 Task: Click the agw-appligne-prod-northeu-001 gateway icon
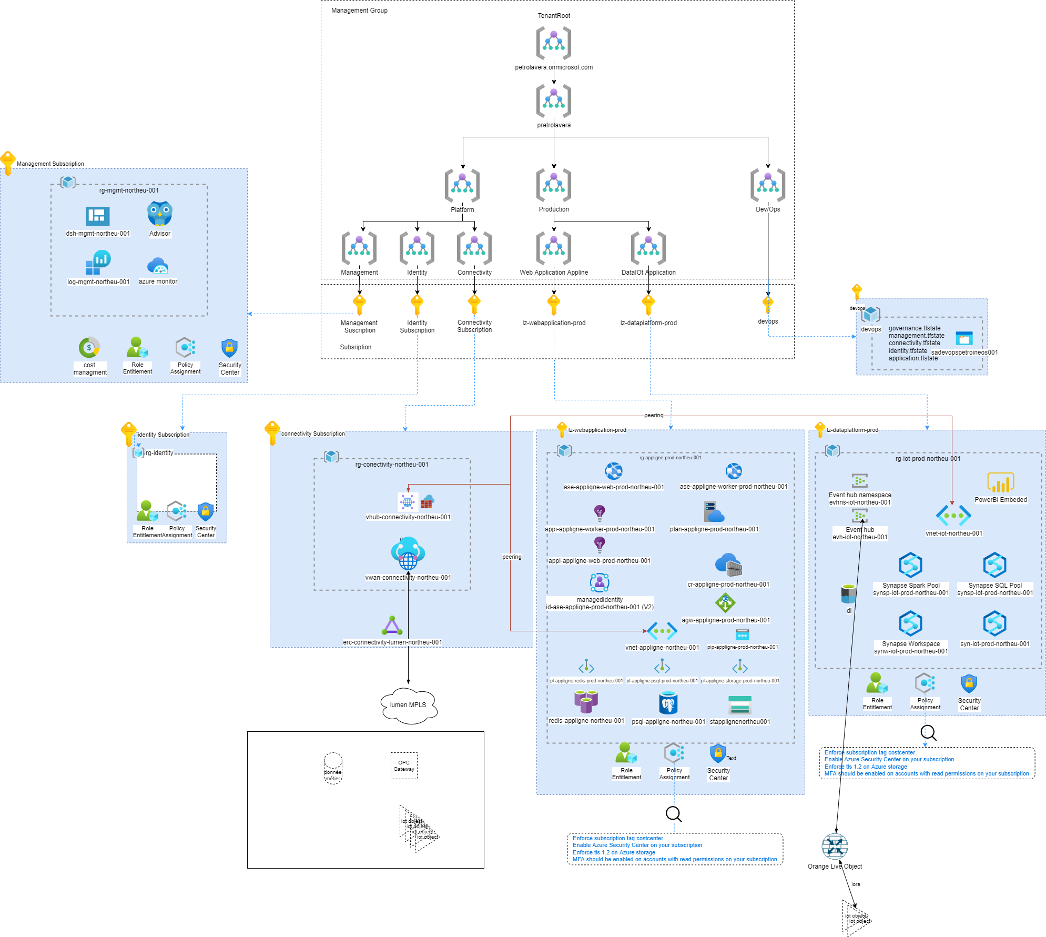pos(725,603)
